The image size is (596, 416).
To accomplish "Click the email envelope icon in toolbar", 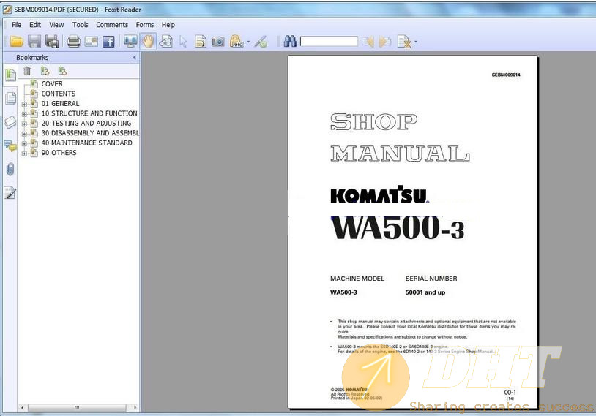I will pyautogui.click(x=92, y=42).
